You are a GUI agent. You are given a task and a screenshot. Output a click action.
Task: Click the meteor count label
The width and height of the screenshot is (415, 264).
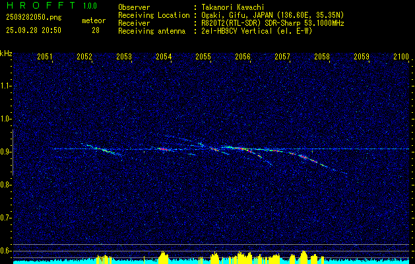click(94, 20)
